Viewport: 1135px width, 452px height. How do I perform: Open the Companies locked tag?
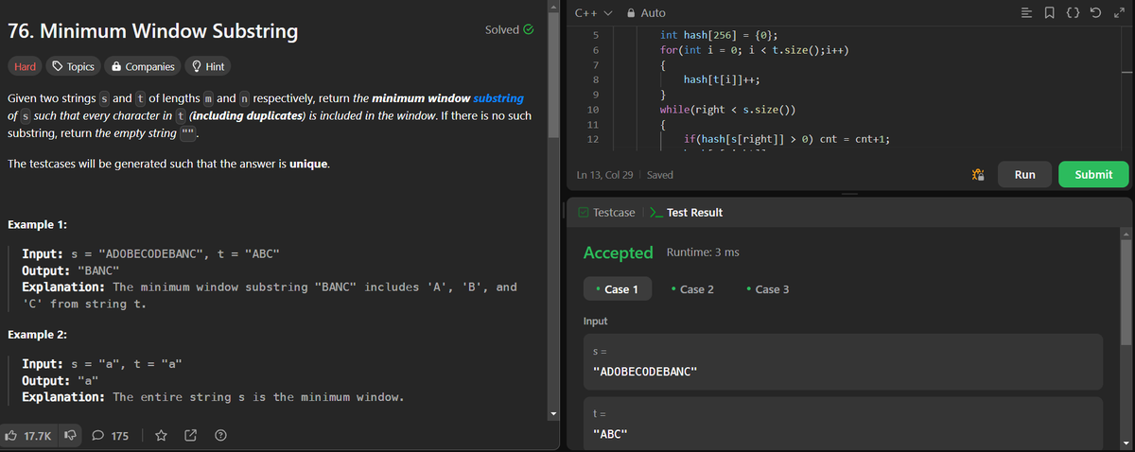143,66
